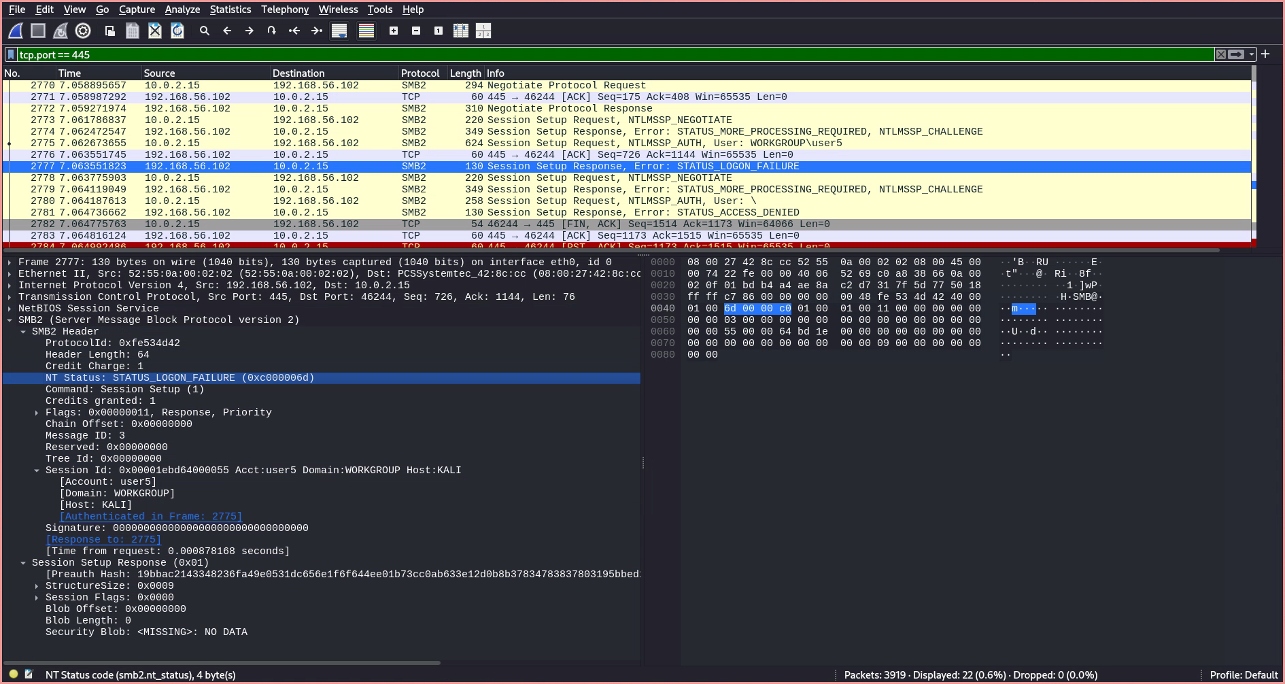This screenshot has width=1285, height=684.
Task: Follow the 'Response to: 2775' link
Action: tap(103, 539)
